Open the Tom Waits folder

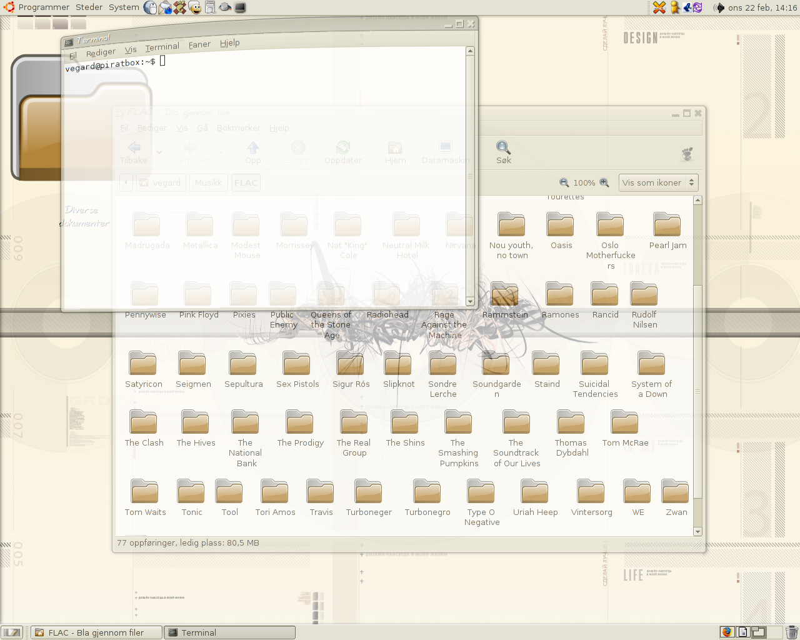[145, 498]
